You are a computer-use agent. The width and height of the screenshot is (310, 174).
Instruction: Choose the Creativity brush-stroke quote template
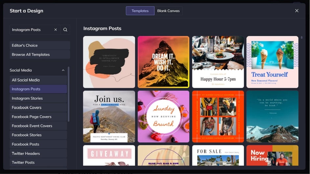pos(109,62)
